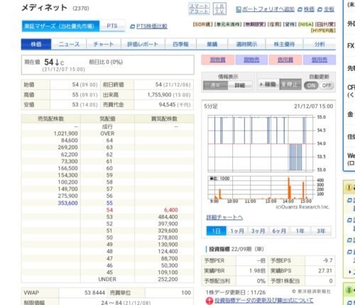Image resolution: width=355 pixels, height=305 pixels.
Task: Open the IR TV icon
Action: pyautogui.click(x=219, y=9)
